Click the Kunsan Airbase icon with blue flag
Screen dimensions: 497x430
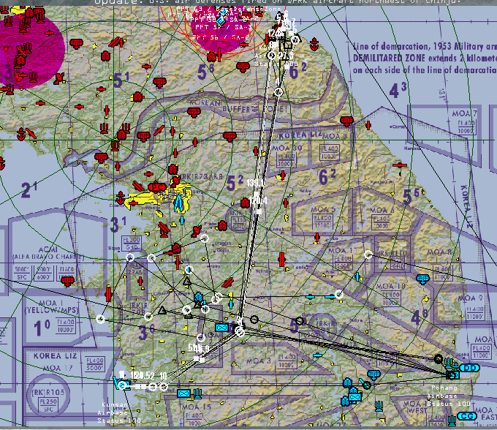[122, 383]
